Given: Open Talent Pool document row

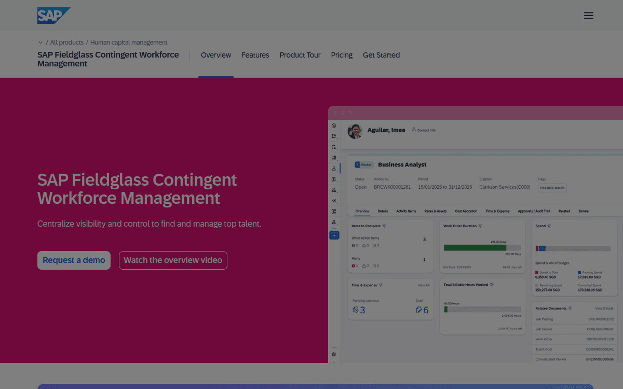Looking at the screenshot, I should coord(574,349).
